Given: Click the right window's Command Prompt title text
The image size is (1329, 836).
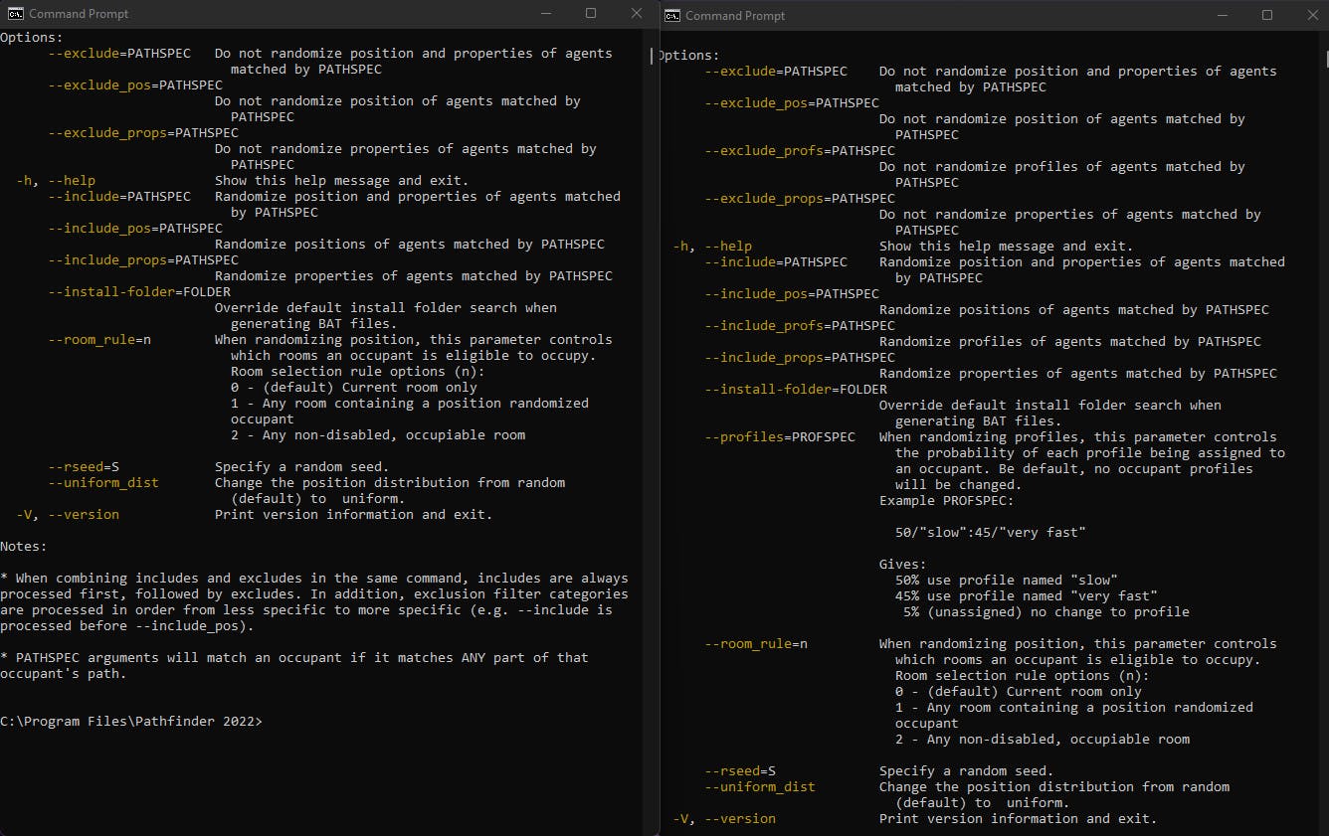Looking at the screenshot, I should [735, 15].
